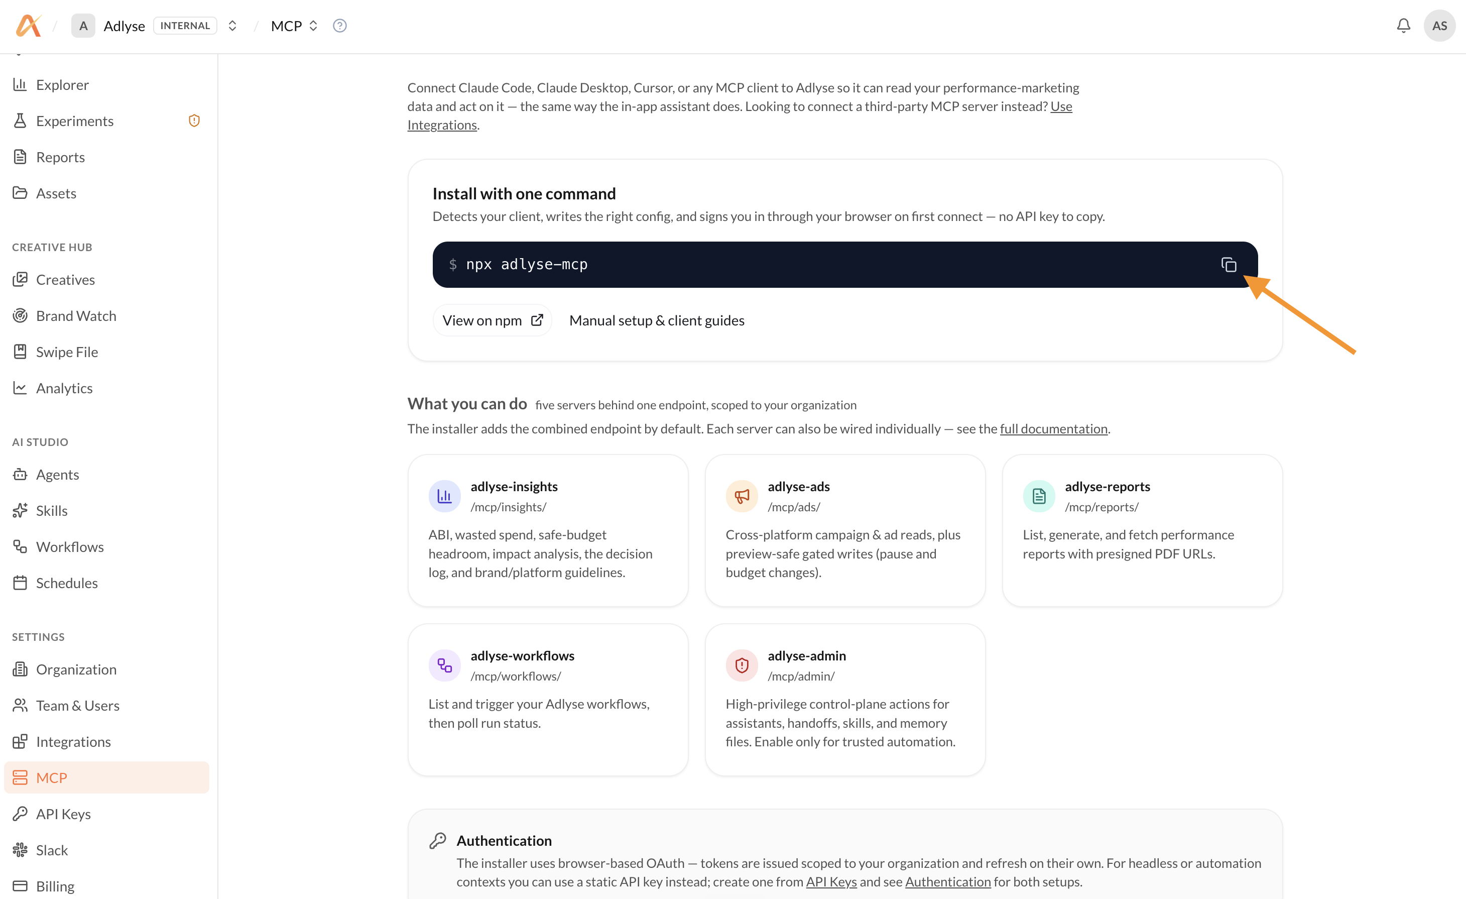
Task: Expand the Adlyse organization switcher
Action: 232,26
